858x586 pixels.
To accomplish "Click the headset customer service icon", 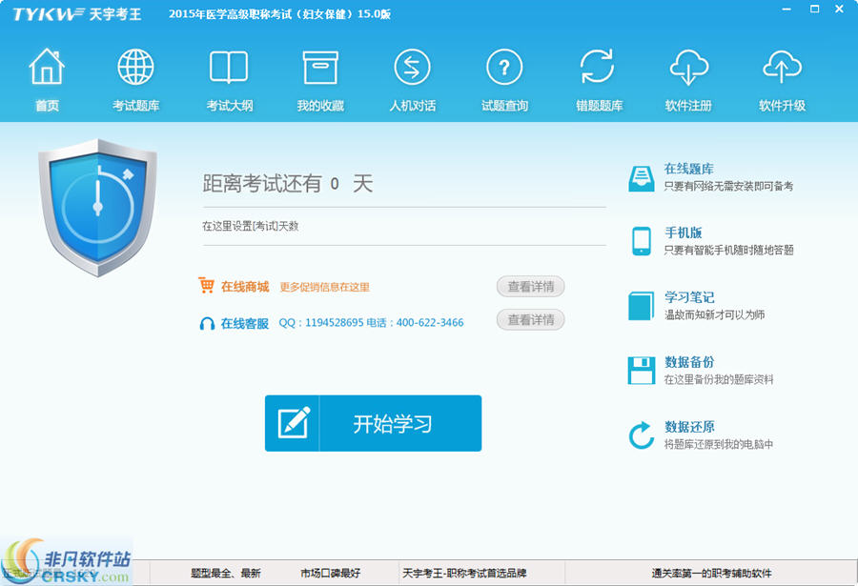I will coord(207,324).
